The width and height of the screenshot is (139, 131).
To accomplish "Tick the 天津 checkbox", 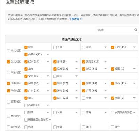I will point(55,47).
